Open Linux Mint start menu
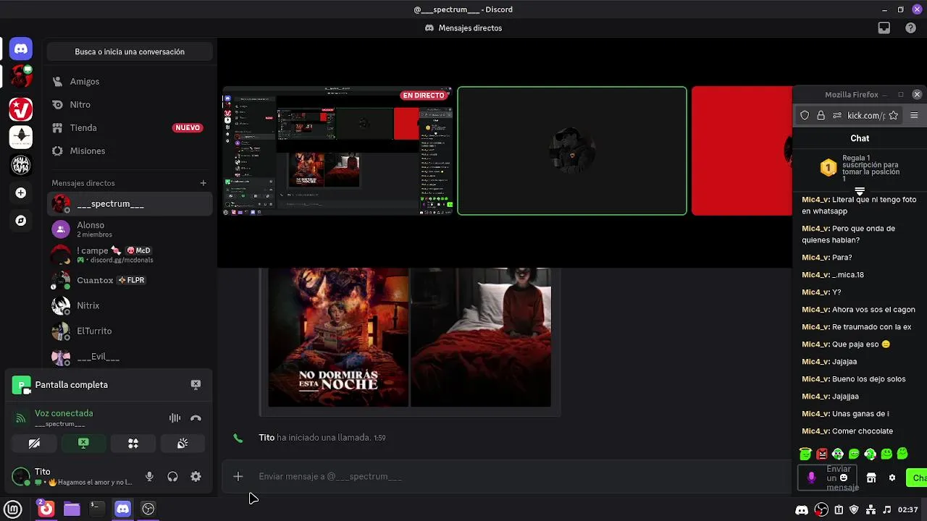This screenshot has width=927, height=521. click(x=13, y=509)
